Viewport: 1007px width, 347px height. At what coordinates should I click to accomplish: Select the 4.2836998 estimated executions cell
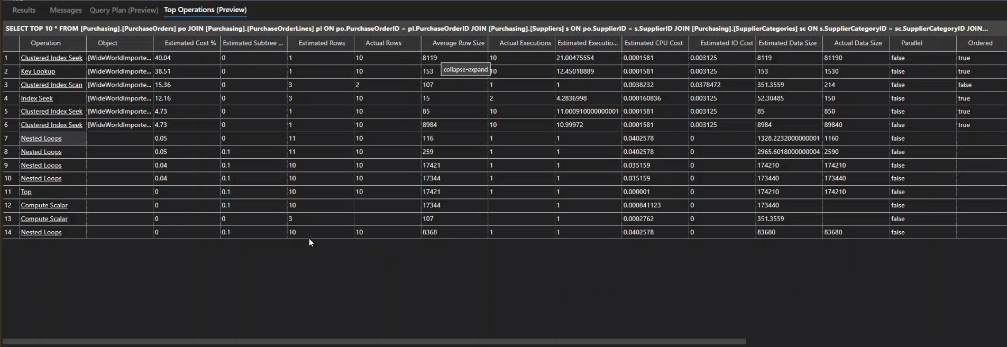coord(589,98)
